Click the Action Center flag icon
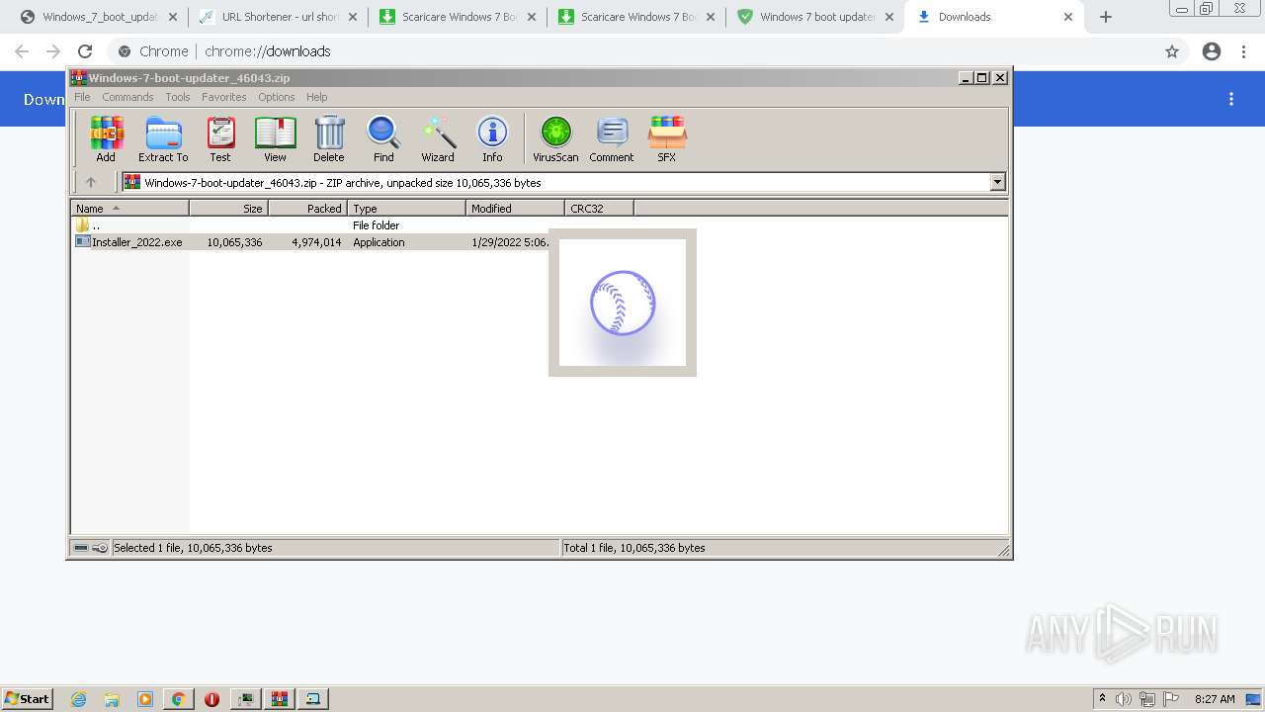1265x712 pixels. click(1171, 699)
